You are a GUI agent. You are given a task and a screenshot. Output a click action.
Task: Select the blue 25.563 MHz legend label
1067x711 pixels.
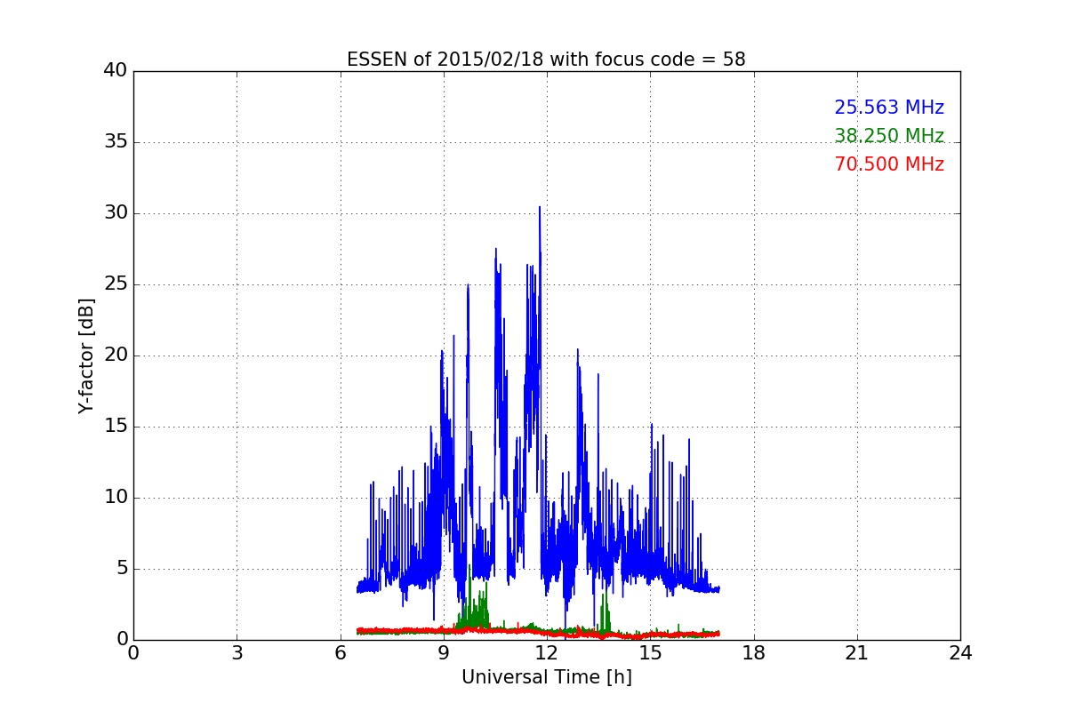889,108
